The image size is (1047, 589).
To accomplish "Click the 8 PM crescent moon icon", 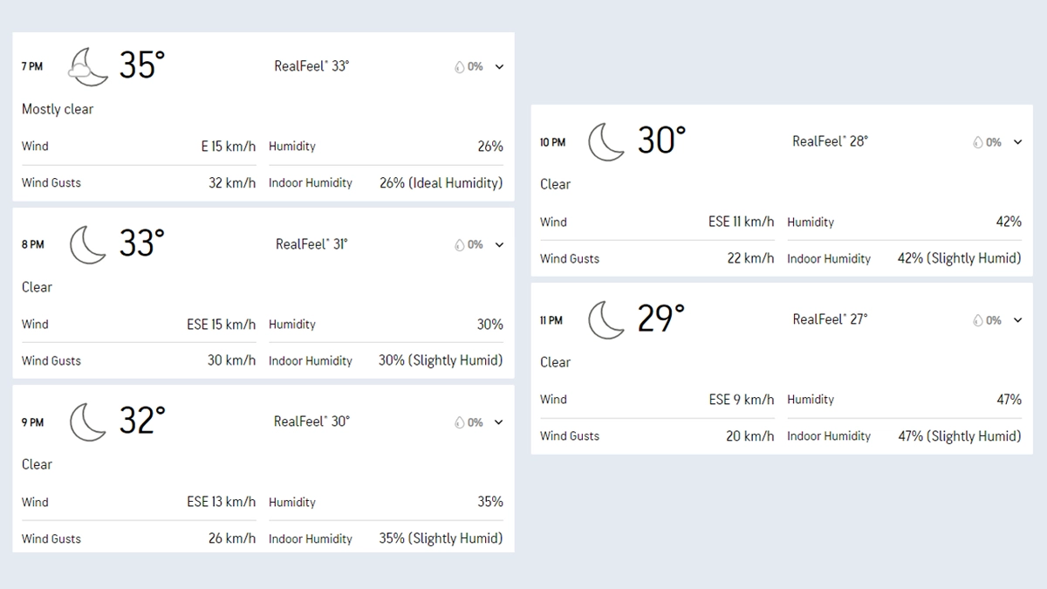I will click(88, 244).
